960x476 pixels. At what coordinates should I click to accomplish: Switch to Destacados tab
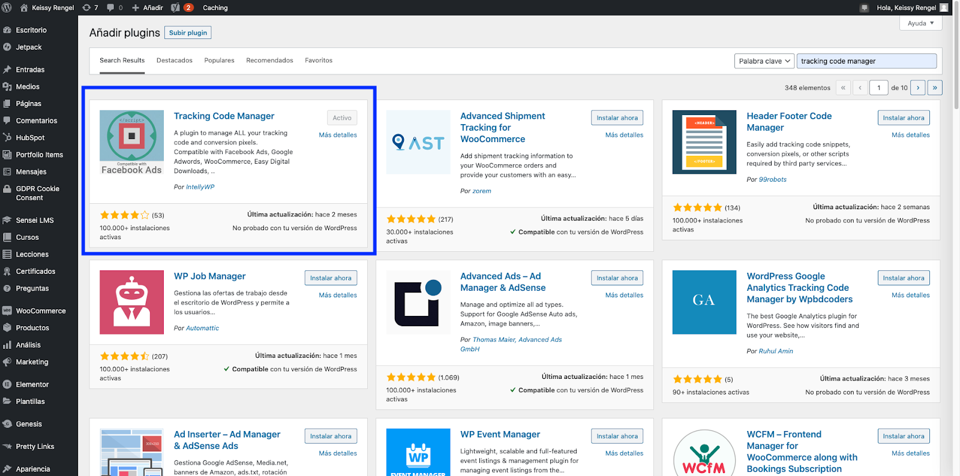(x=175, y=61)
